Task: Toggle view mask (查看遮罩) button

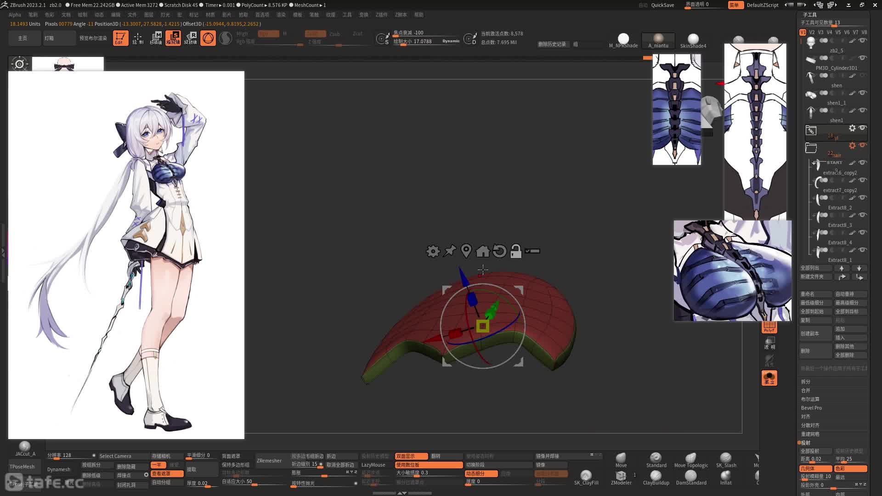Action: pos(167,473)
